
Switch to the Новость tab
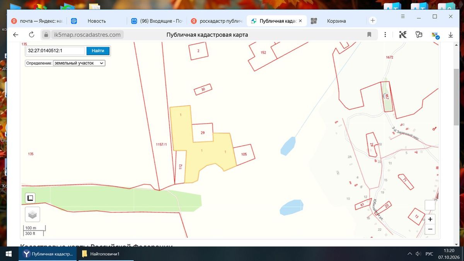coord(97,21)
